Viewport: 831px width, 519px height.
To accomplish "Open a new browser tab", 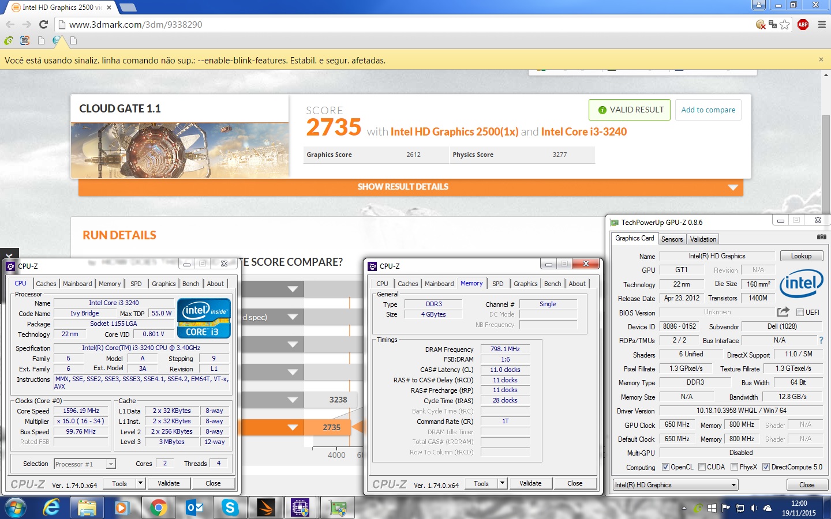I will pyautogui.click(x=128, y=7).
